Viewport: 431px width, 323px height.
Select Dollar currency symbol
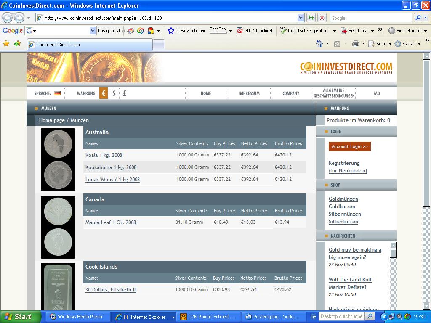114,93
